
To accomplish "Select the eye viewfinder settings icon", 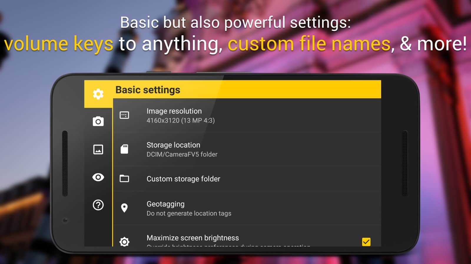I will [98, 177].
